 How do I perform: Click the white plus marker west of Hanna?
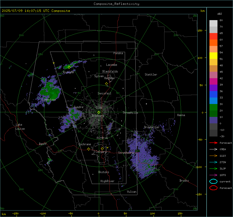coord(146,104)
